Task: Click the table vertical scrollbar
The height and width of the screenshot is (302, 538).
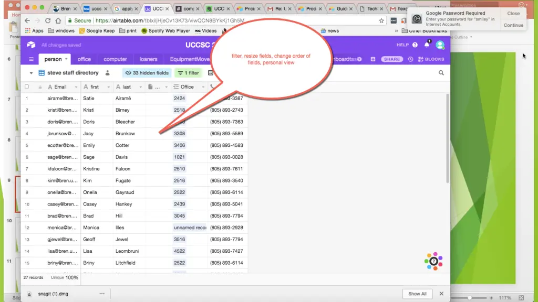Action: click(x=448, y=138)
